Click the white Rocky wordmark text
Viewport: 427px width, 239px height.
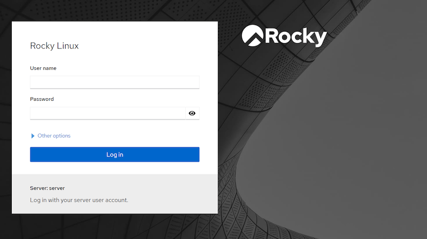[296, 37]
